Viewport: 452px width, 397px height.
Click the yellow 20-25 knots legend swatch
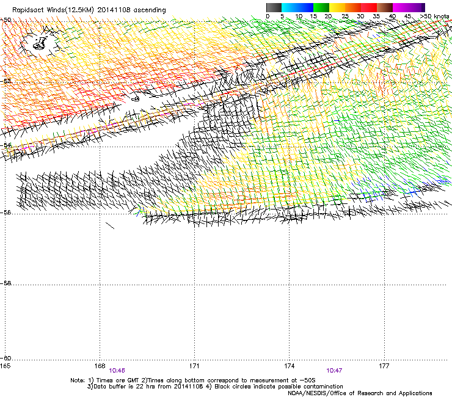tap(337, 7)
